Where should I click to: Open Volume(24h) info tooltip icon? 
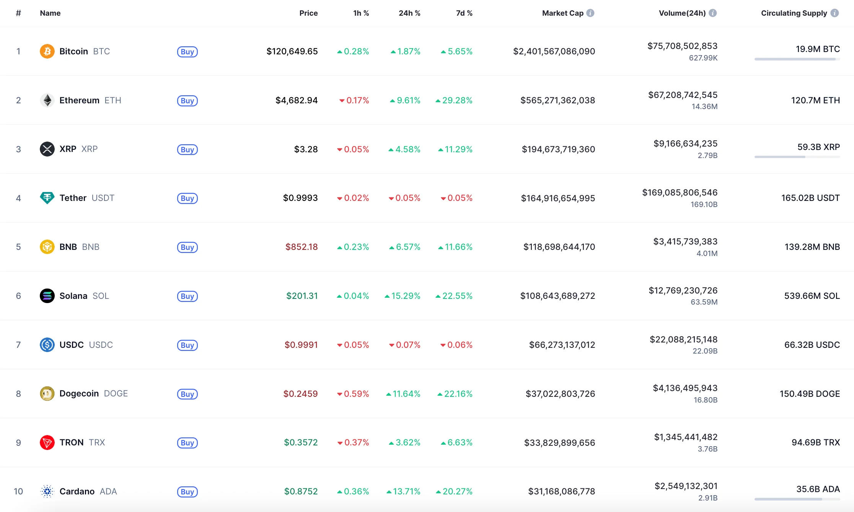[x=712, y=13]
